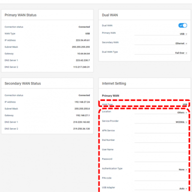Click the Internet Setting heading
Viewport: 192px width, 192px height.
114,83
